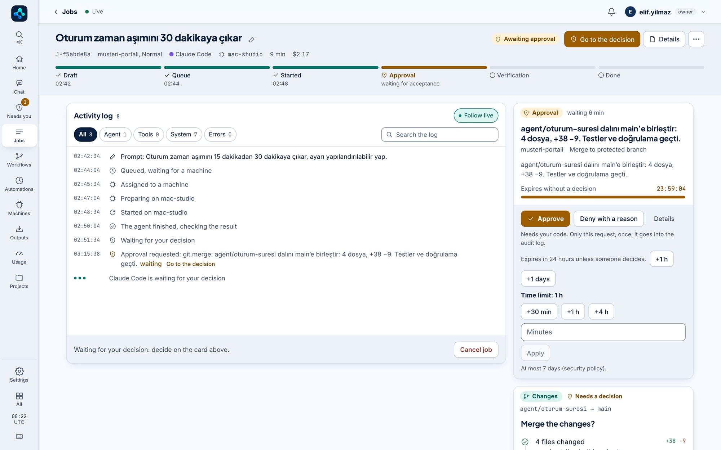Click the job ID J-f5abde8a
The height and width of the screenshot is (450, 721).
[73, 54]
